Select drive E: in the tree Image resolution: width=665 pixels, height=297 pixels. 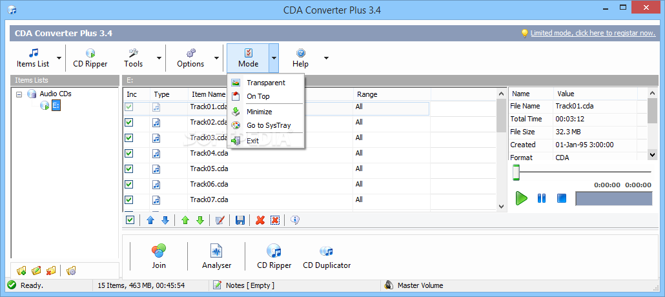click(x=56, y=105)
